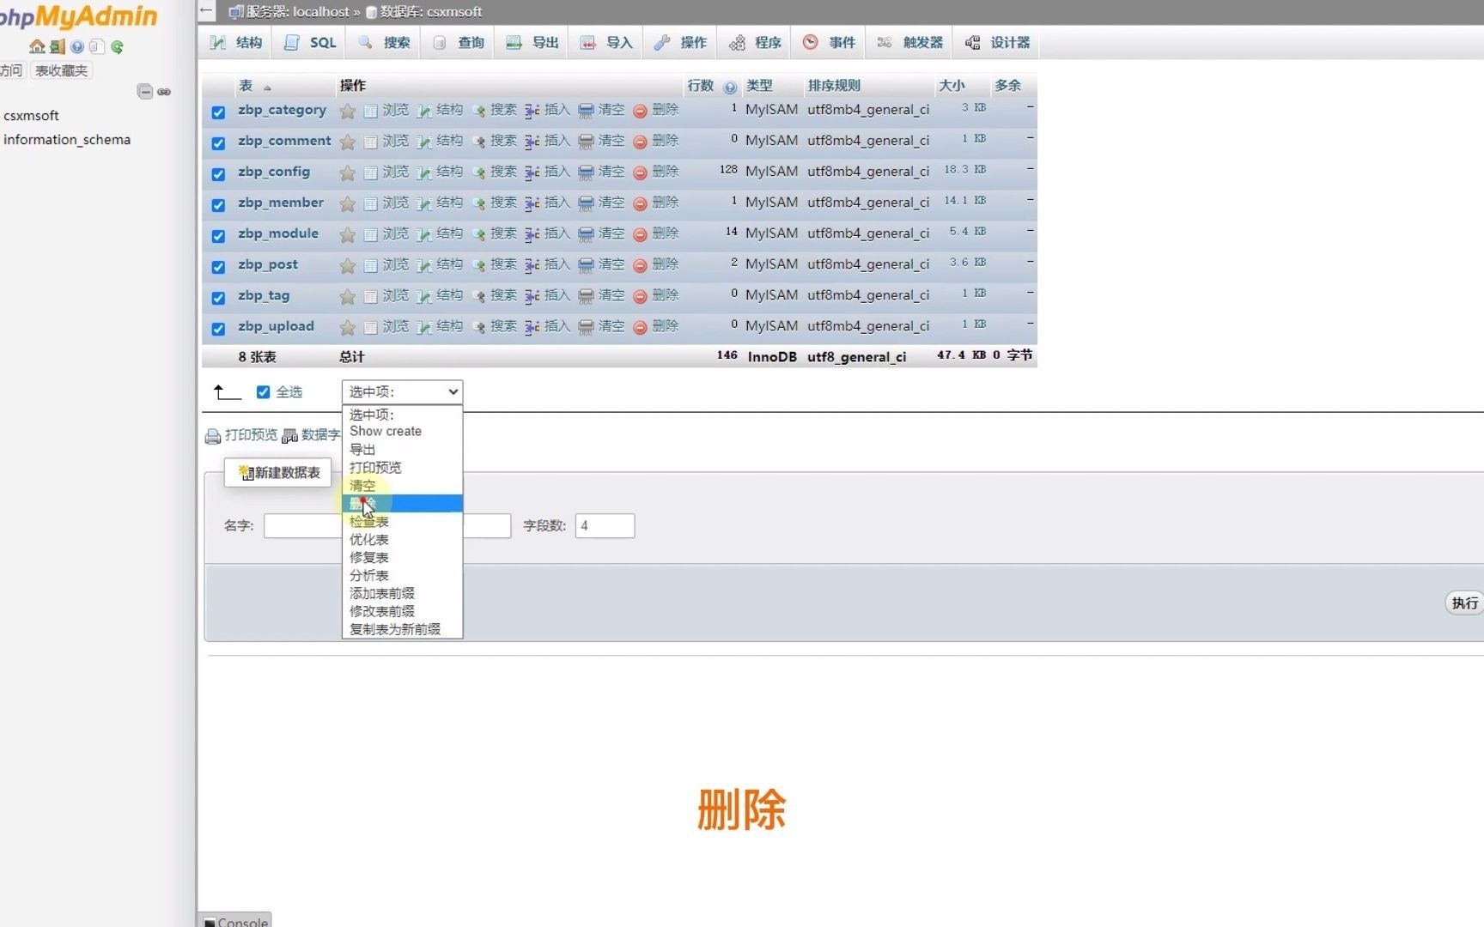
Task: Click the green reload navigation icon
Action: click(x=117, y=46)
